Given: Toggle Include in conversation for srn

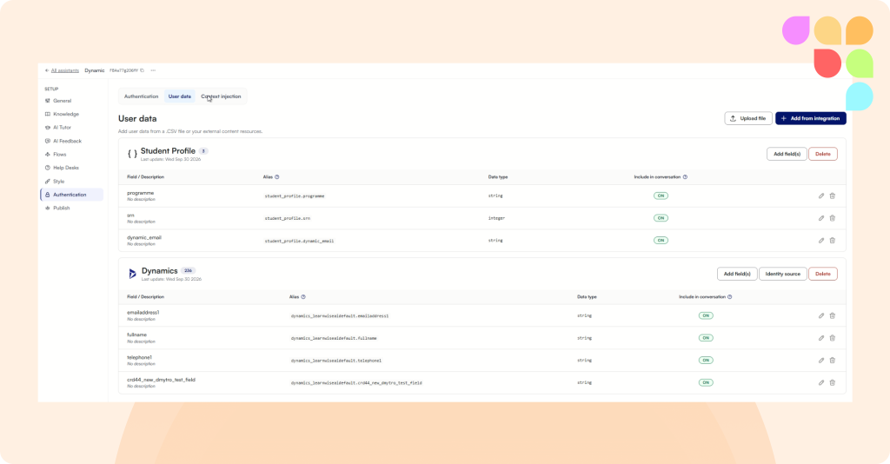Looking at the screenshot, I should pyautogui.click(x=661, y=218).
